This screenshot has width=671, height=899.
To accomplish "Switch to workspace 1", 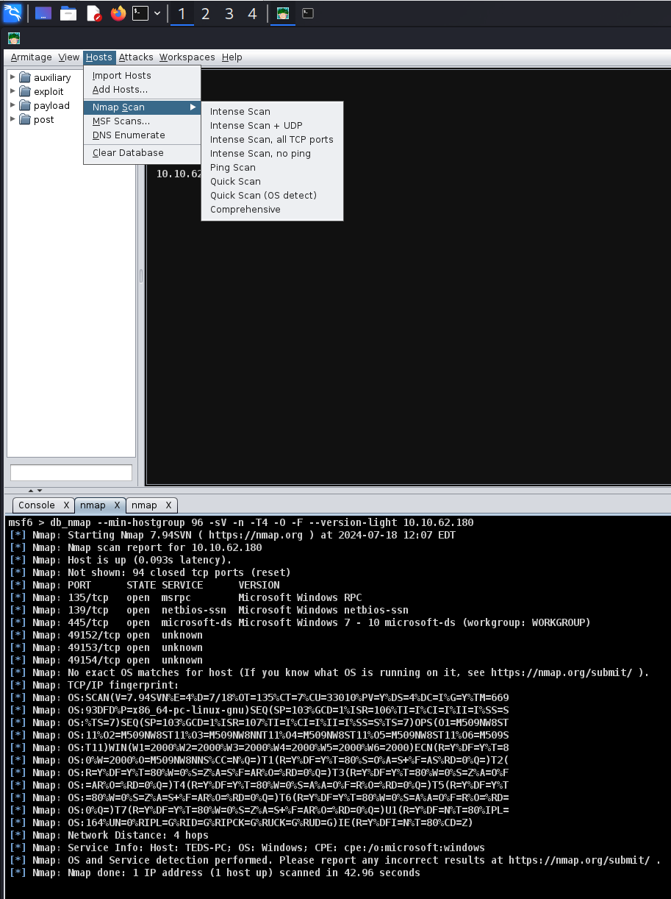I will [x=182, y=13].
